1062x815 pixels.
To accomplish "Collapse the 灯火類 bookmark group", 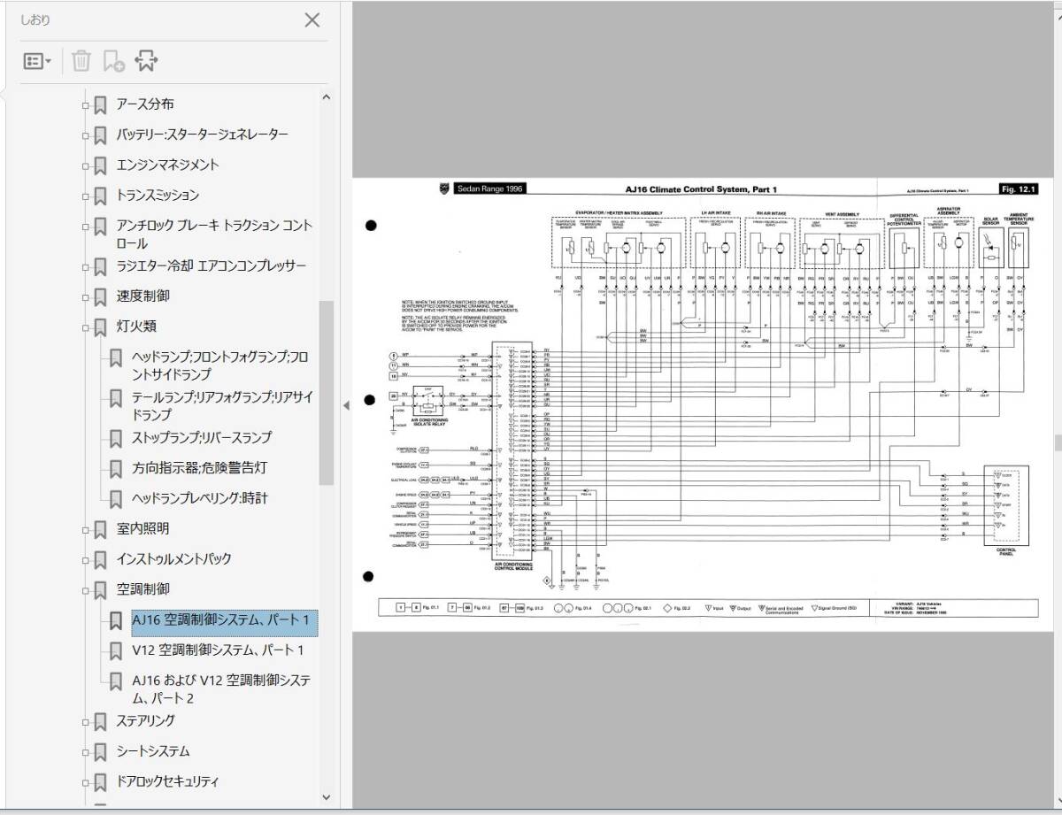I will pyautogui.click(x=86, y=327).
